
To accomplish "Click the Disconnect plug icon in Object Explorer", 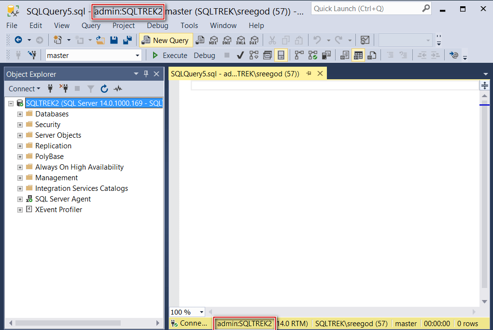I will coord(64,88).
